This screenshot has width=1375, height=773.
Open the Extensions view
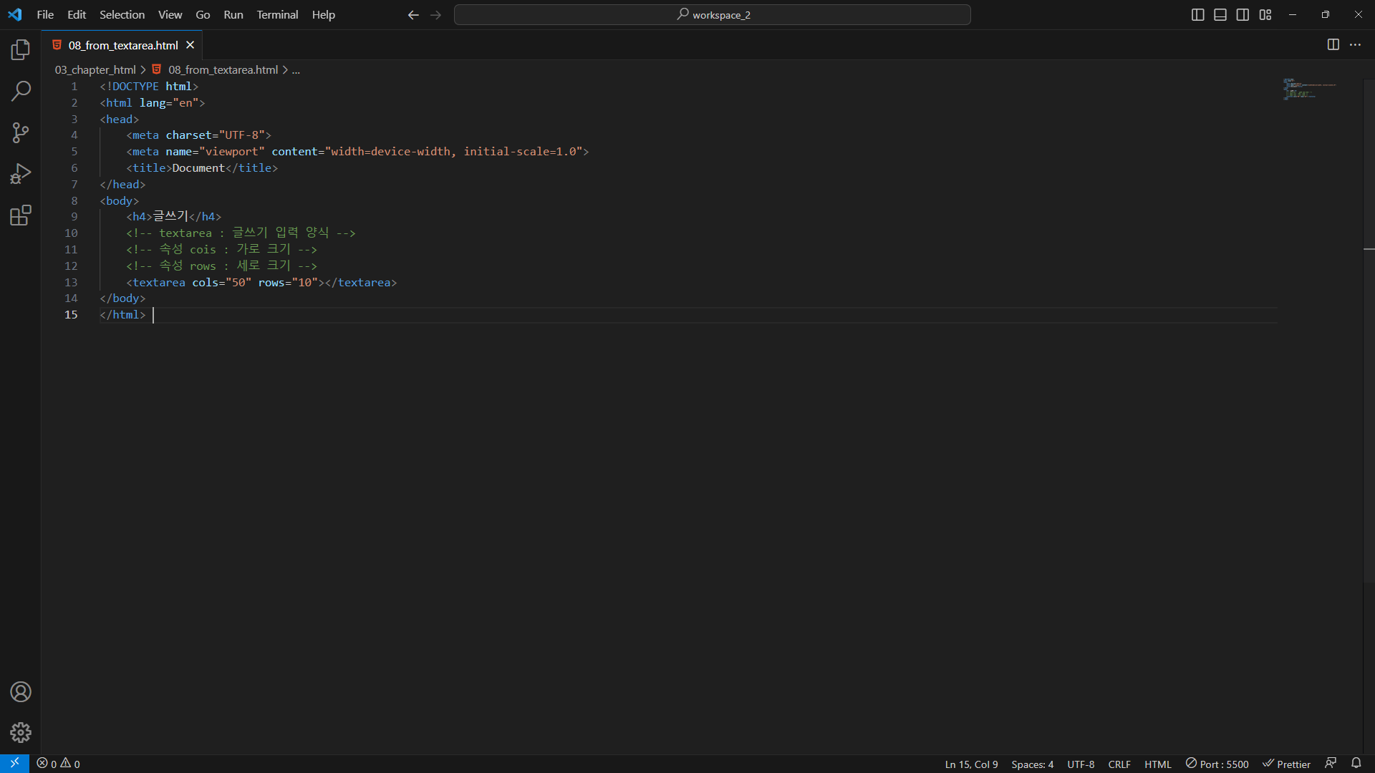point(21,215)
